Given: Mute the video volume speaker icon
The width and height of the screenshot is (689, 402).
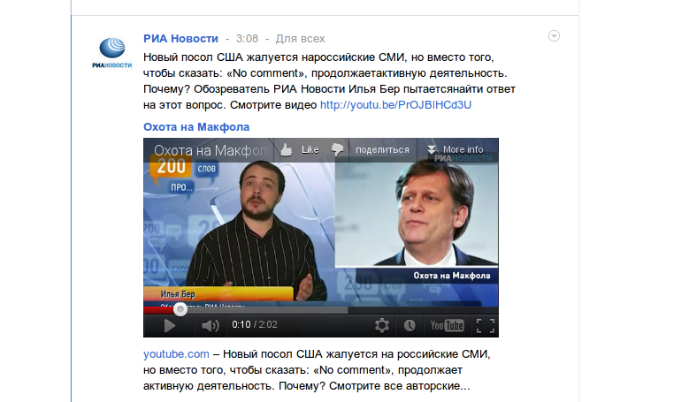Looking at the screenshot, I should [210, 326].
